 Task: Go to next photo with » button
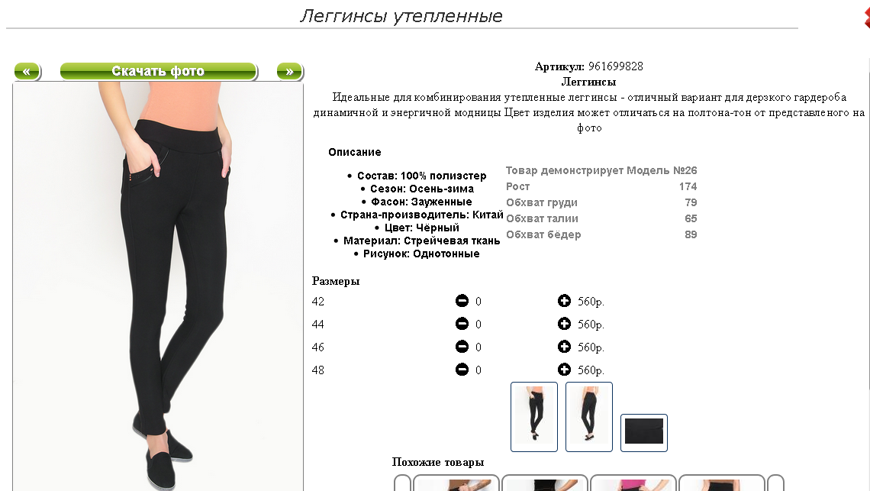tap(290, 71)
